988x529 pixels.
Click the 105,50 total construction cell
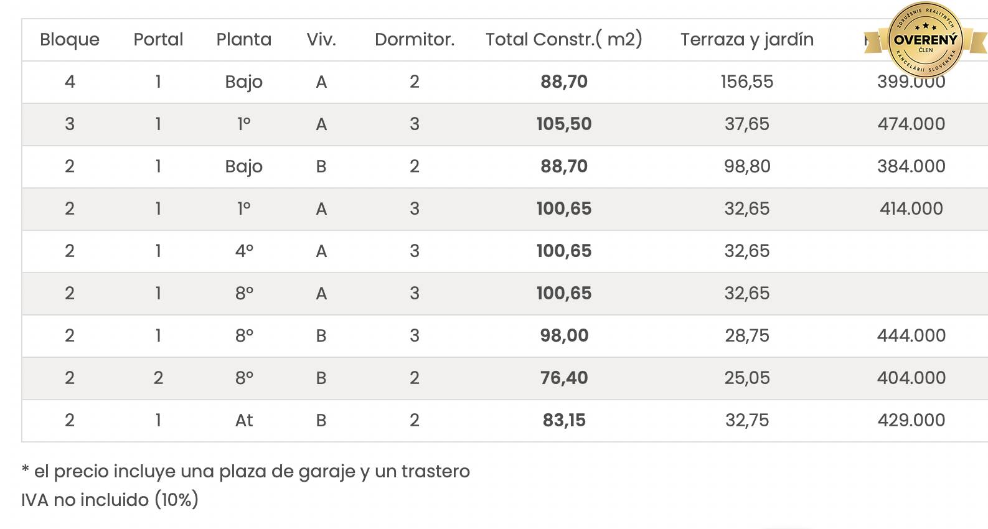click(564, 124)
